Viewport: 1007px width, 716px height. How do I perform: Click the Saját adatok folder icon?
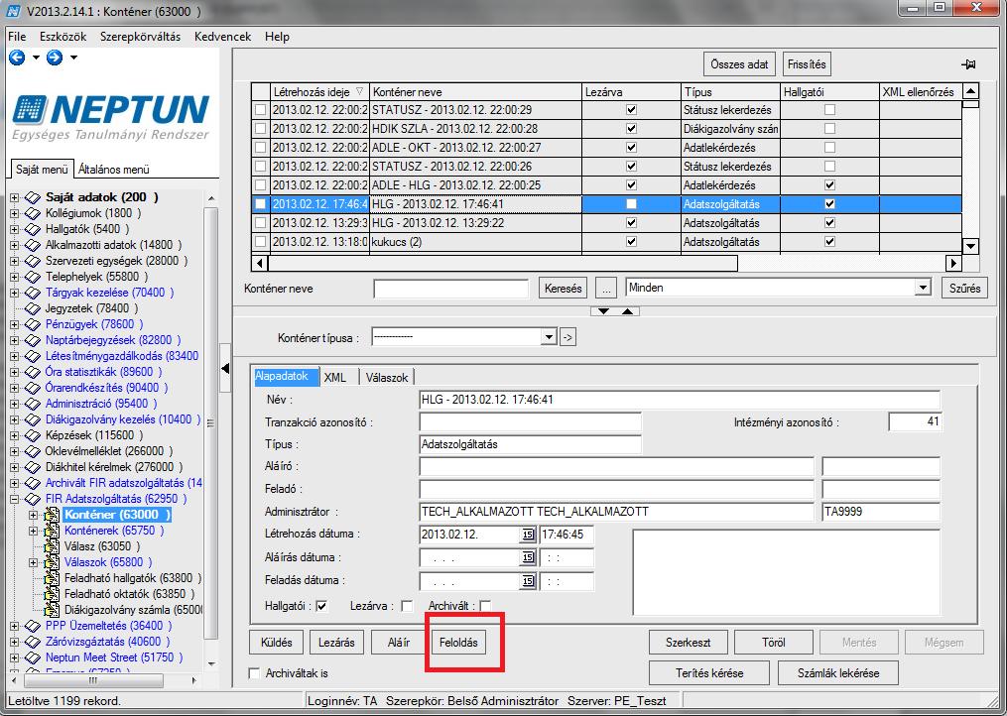tap(33, 197)
